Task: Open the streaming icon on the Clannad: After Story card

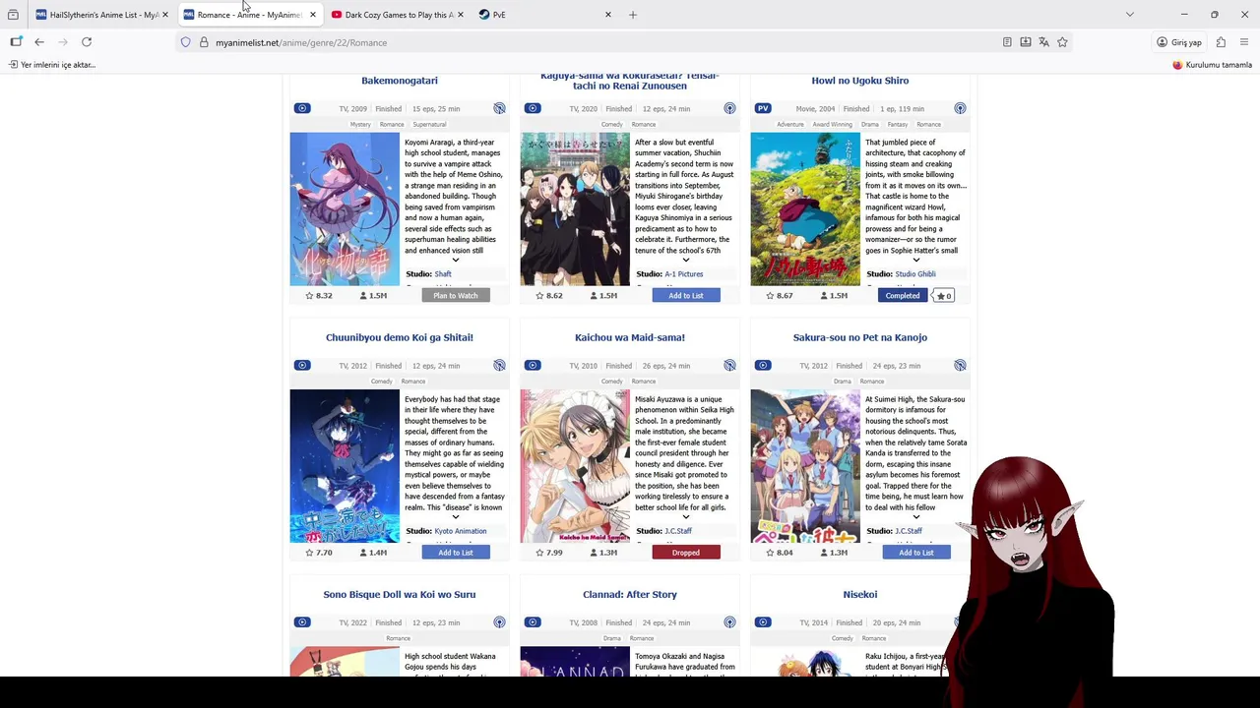Action: click(x=730, y=621)
